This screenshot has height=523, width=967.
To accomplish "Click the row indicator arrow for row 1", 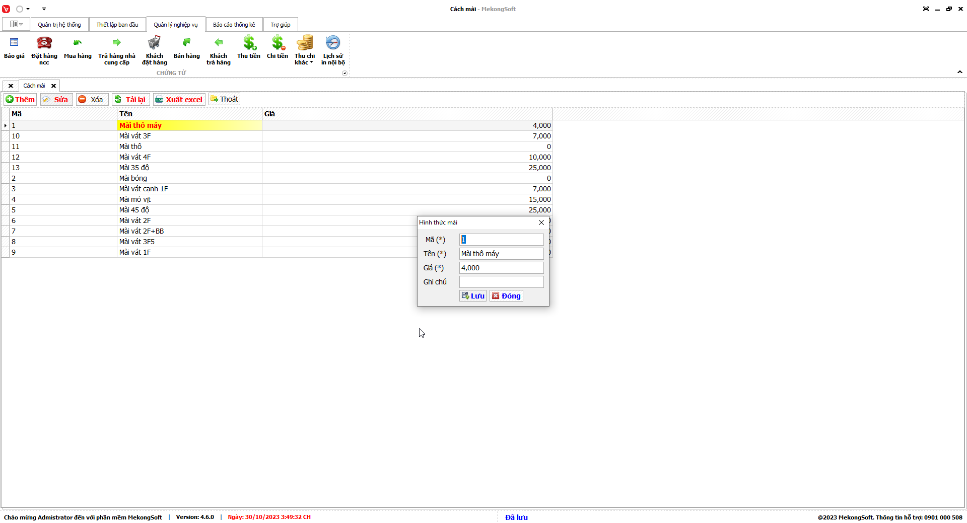I will (5, 125).
